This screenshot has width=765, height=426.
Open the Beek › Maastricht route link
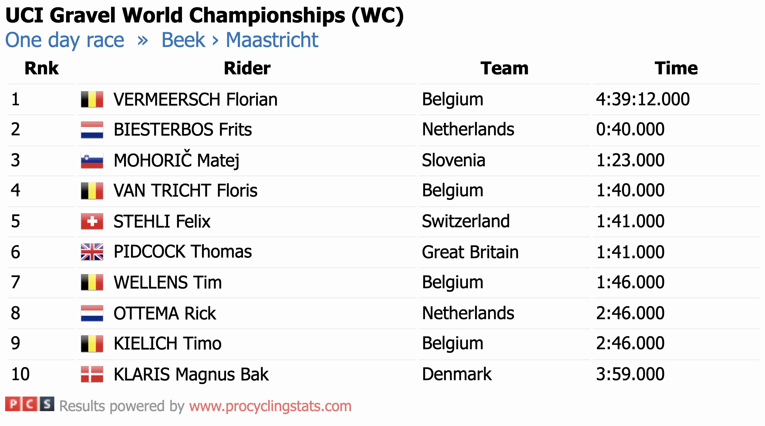coord(240,40)
